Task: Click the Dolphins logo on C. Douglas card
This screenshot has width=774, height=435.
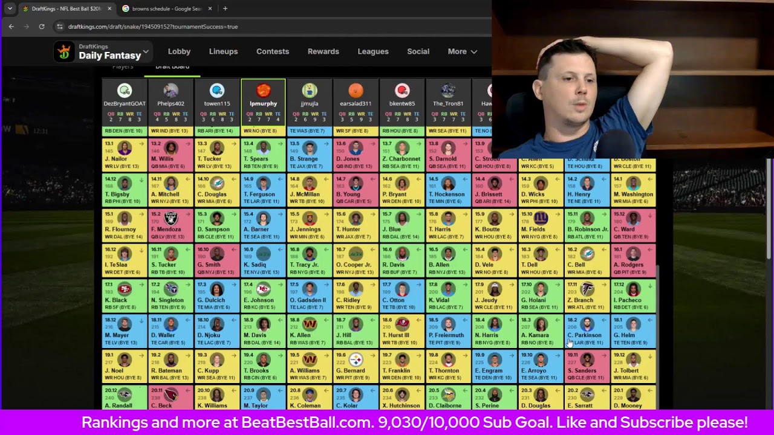Action: pos(217,183)
